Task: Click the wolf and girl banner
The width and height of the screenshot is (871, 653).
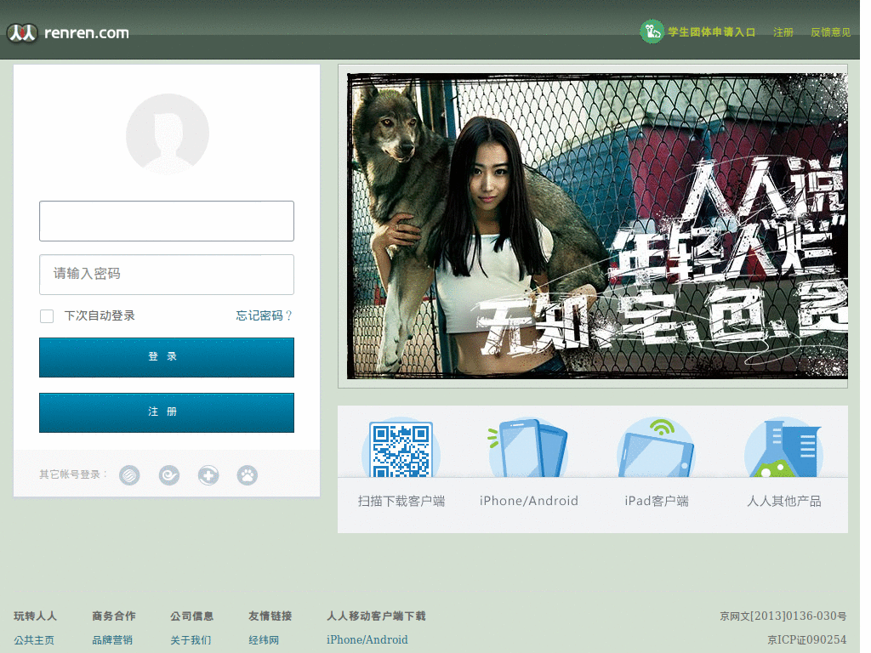Action: click(x=596, y=226)
